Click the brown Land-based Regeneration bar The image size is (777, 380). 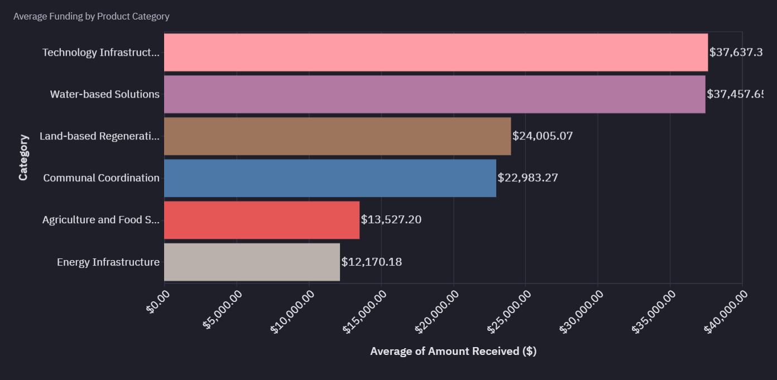click(337, 136)
